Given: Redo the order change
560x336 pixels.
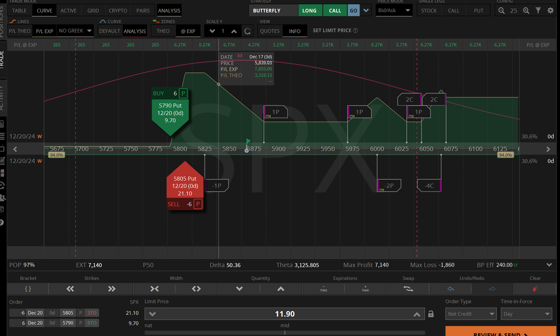Looking at the screenshot, I should coord(492,289).
